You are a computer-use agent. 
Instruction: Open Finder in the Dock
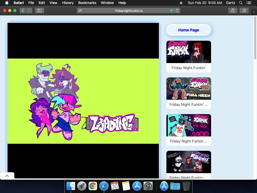pos(71,186)
